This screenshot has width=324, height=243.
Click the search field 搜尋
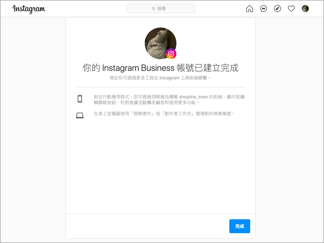161,9
